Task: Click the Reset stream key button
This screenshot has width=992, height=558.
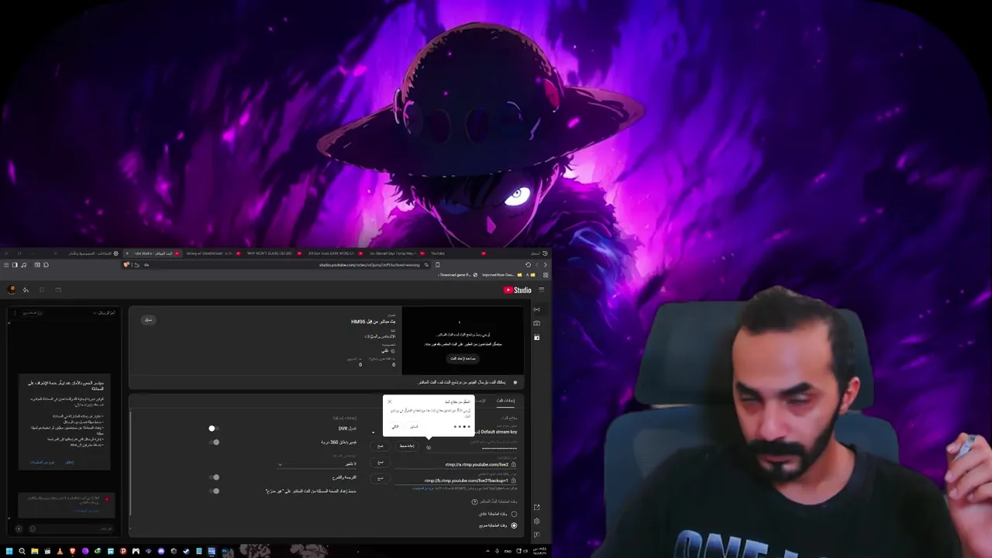Action: click(407, 446)
